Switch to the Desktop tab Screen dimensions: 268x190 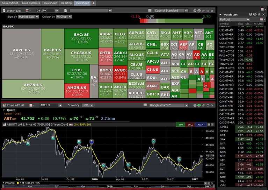coord(66,3)
